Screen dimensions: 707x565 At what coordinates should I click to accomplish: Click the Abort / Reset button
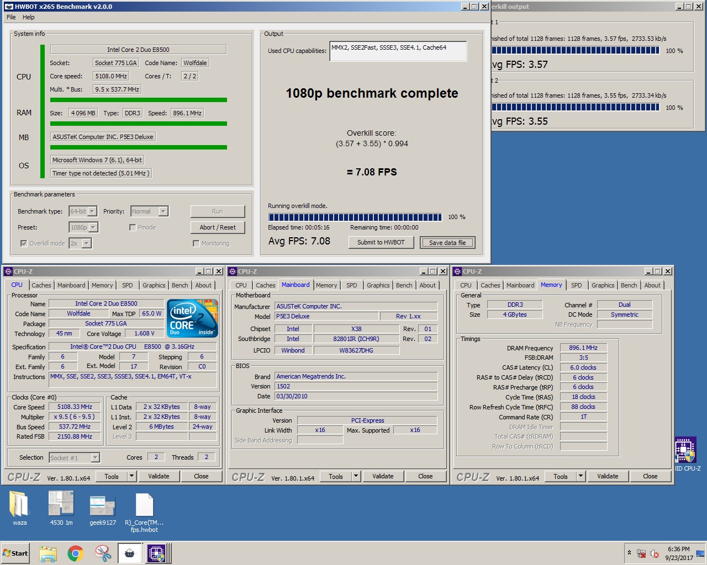point(218,227)
